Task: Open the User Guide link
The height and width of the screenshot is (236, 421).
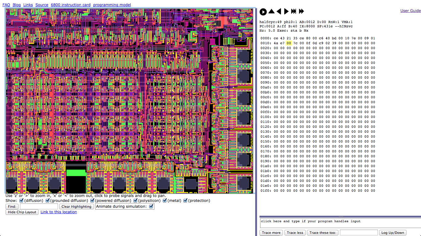Action: [410, 11]
